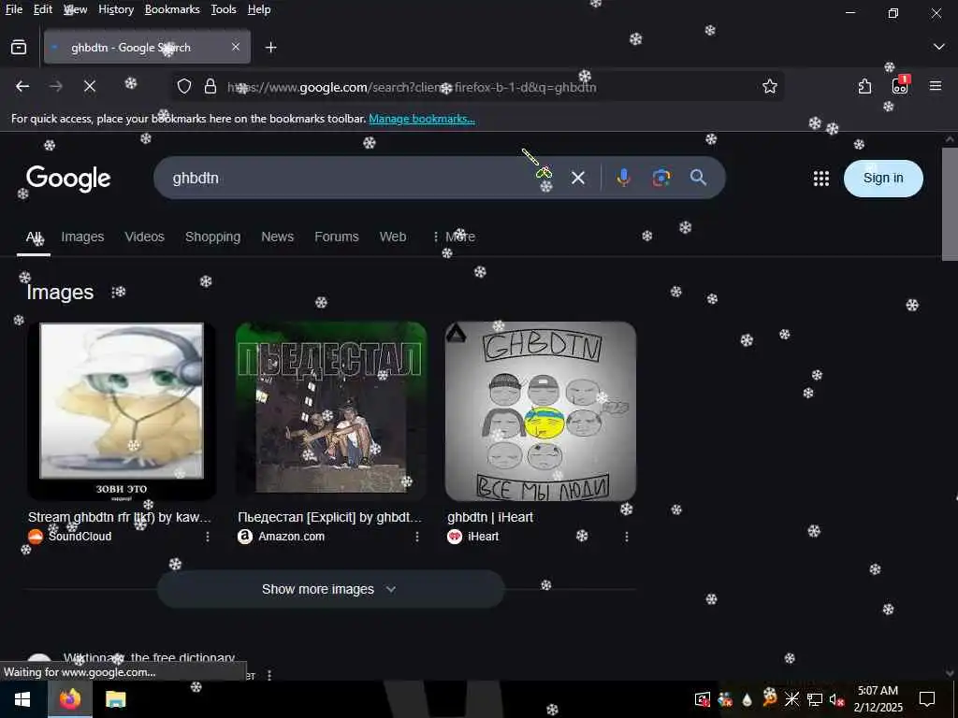Open the Tools menu

(x=224, y=9)
